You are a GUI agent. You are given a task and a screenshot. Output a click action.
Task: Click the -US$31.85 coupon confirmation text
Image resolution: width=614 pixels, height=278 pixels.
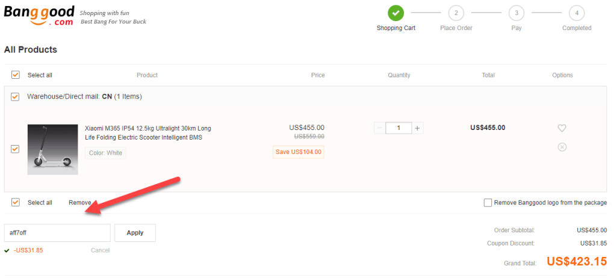click(x=28, y=250)
